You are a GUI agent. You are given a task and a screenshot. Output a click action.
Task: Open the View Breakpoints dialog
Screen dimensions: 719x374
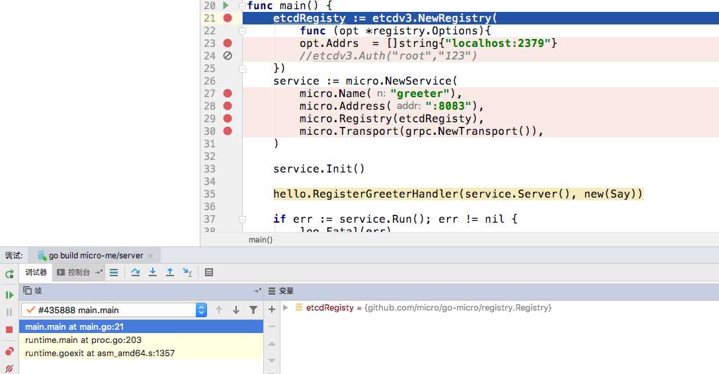point(9,352)
